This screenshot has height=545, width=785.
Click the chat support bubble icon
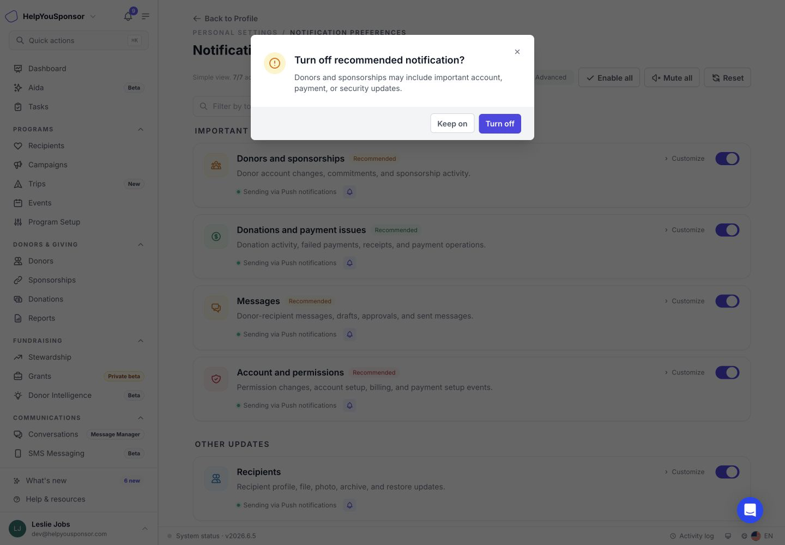[x=750, y=510]
